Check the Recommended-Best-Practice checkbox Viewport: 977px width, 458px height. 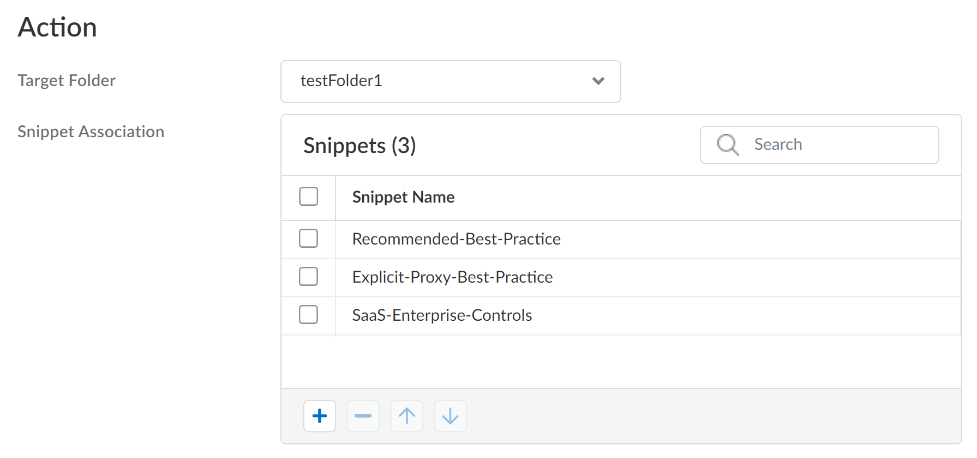tap(308, 239)
